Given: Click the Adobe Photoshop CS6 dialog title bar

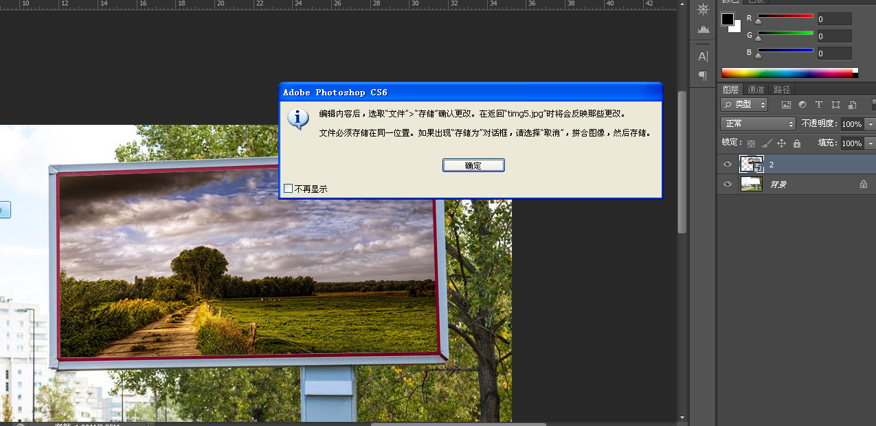Looking at the screenshot, I should 471,93.
